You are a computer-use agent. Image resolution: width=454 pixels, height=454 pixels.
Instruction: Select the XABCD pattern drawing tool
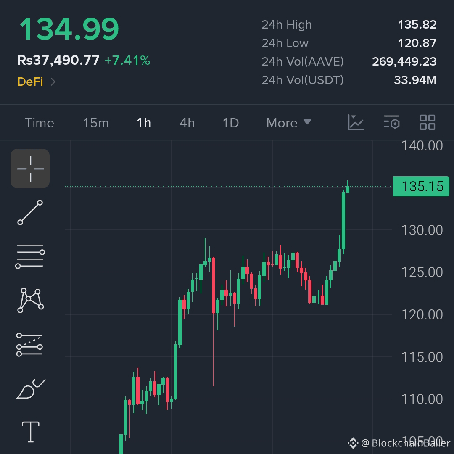pyautogui.click(x=30, y=300)
